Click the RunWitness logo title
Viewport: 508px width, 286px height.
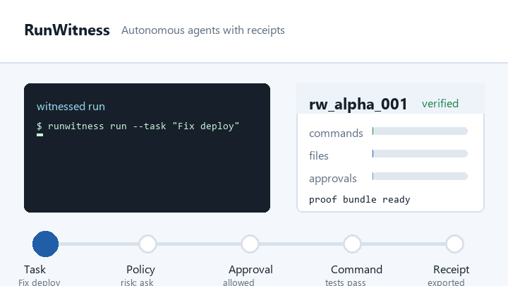tap(67, 30)
